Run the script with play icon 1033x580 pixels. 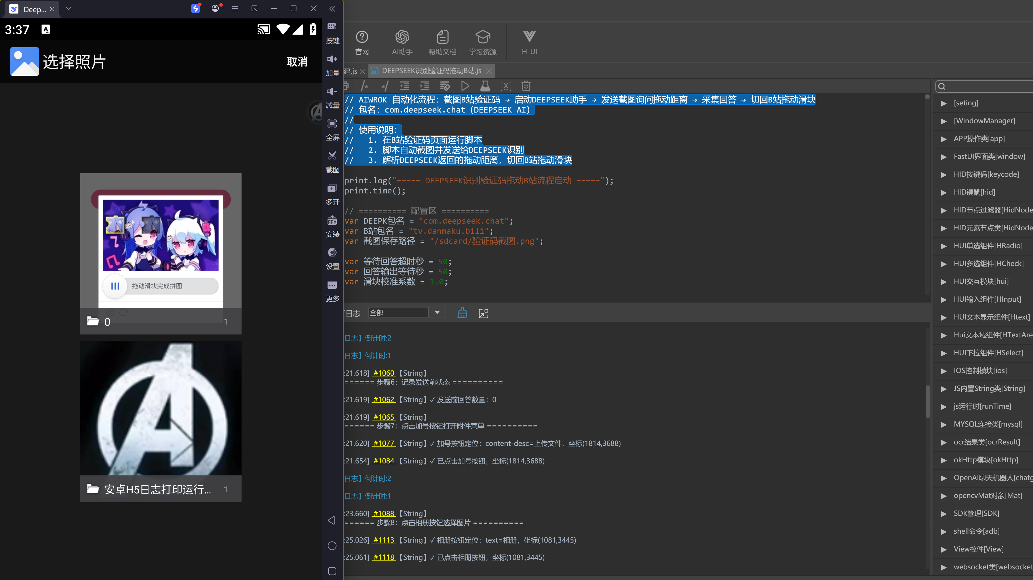(465, 86)
